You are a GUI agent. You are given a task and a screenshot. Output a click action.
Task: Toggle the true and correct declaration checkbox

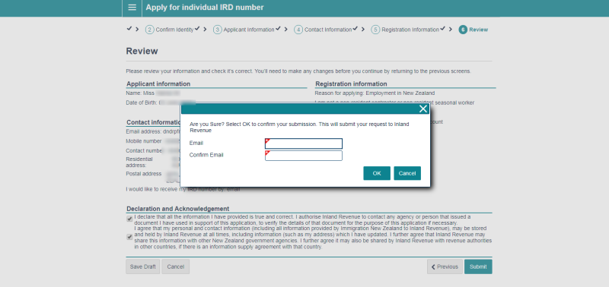pyautogui.click(x=129, y=219)
